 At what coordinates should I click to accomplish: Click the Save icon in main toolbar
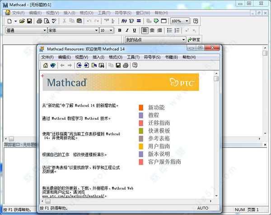[x=29, y=21]
